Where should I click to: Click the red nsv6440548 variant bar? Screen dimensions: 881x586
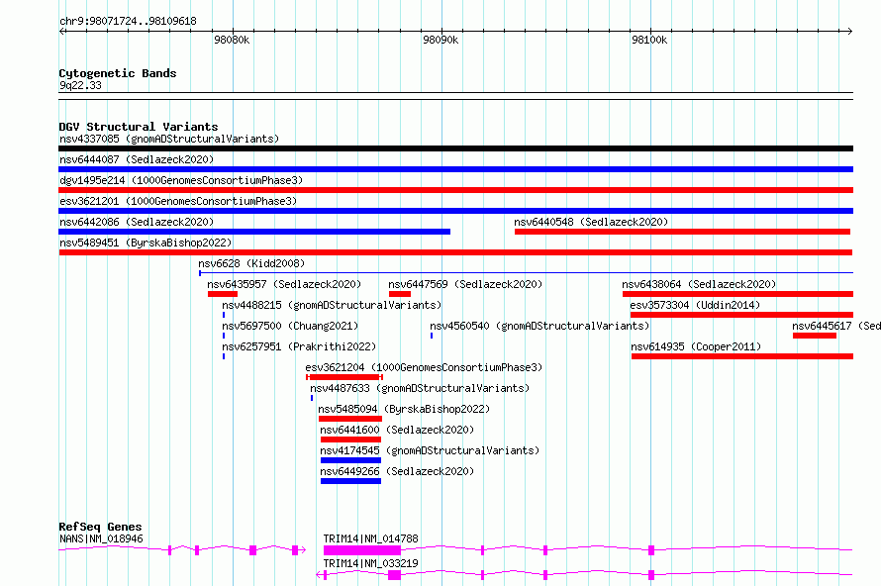click(683, 232)
